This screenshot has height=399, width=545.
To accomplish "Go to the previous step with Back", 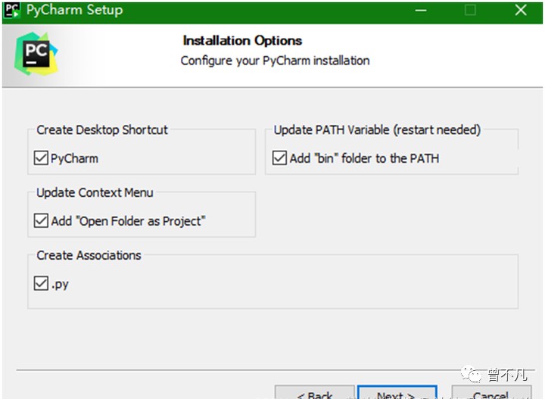I will 315,392.
